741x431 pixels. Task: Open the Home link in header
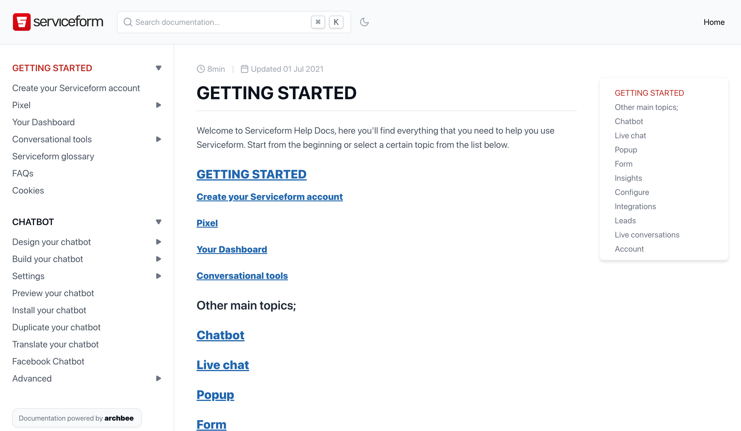[714, 22]
